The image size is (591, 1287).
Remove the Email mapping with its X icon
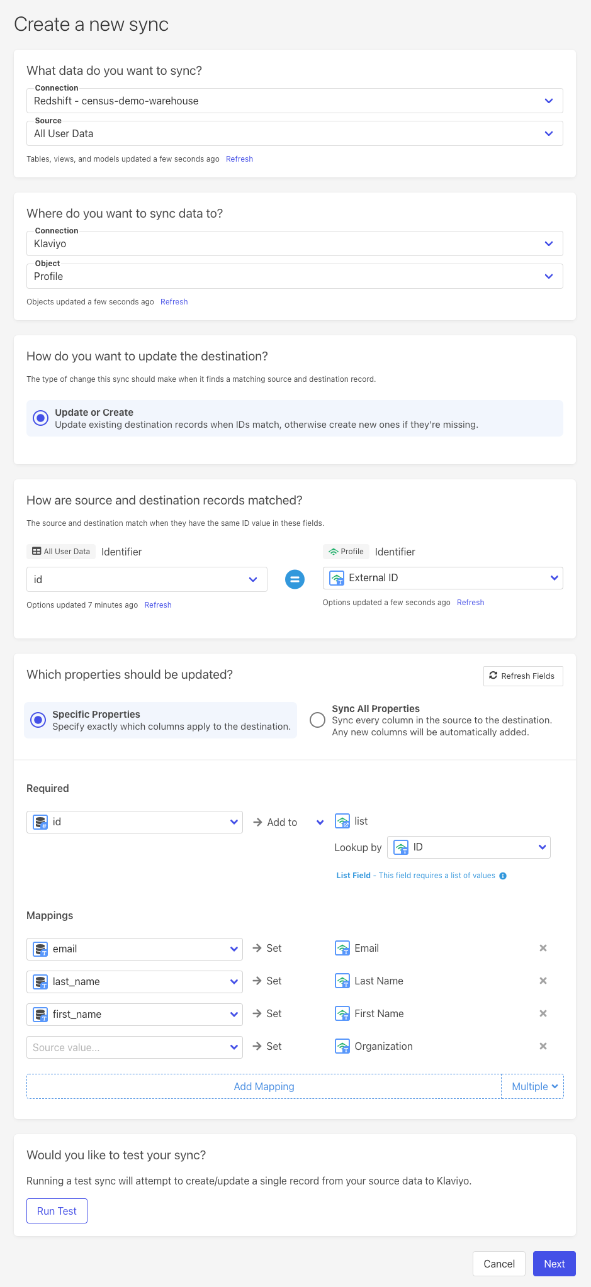(x=543, y=948)
